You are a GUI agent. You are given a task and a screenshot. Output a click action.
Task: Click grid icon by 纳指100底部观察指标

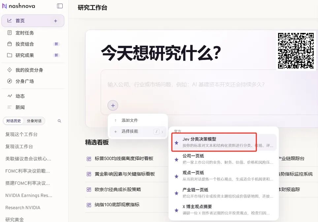pos(89,205)
